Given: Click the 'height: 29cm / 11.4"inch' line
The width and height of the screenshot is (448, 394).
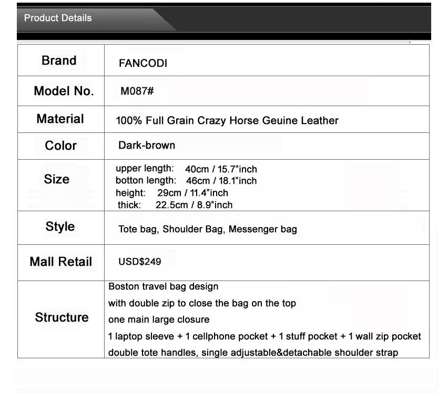Looking at the screenshot, I should [172, 193].
